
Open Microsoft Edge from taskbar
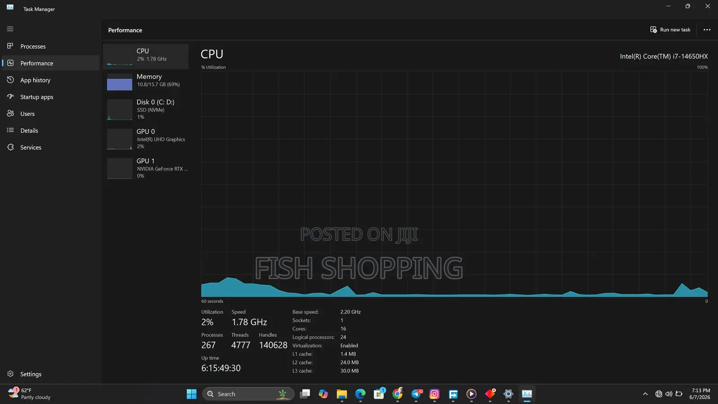pos(360,394)
